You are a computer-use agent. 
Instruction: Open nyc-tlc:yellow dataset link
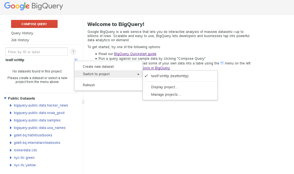point(25,165)
